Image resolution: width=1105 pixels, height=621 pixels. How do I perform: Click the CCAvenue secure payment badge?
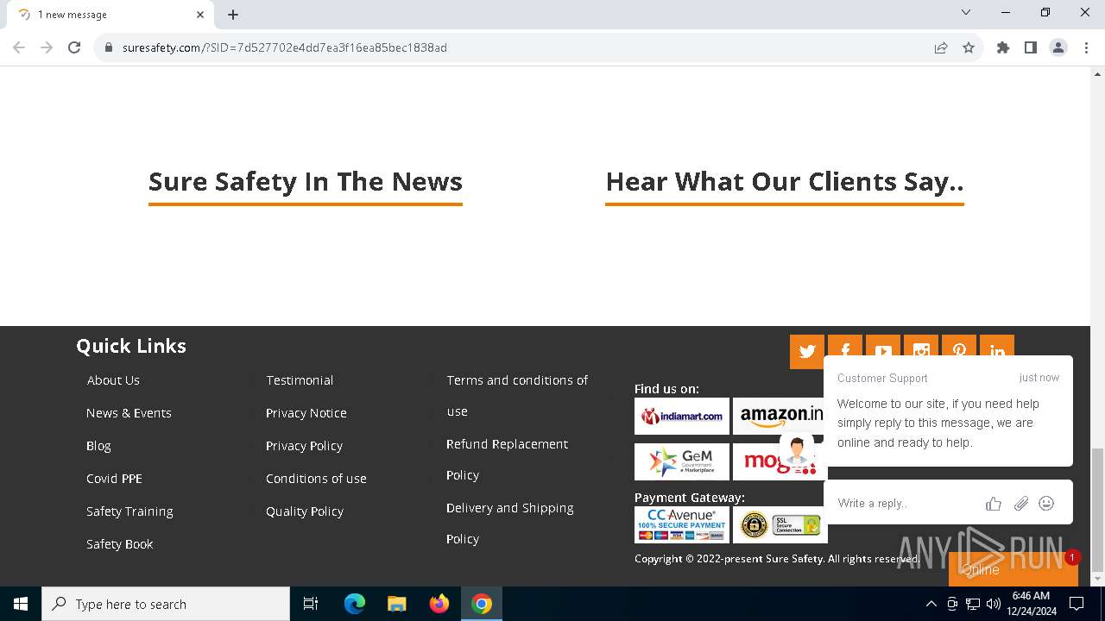point(682,524)
